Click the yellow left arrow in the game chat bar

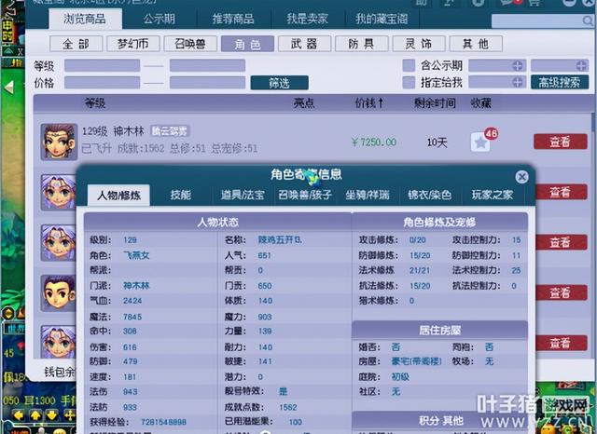click(x=19, y=415)
